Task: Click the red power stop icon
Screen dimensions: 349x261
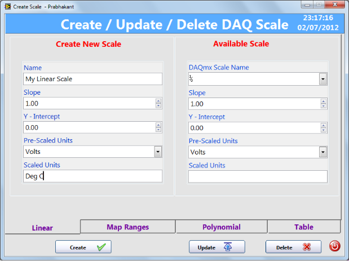Action: click(334, 246)
